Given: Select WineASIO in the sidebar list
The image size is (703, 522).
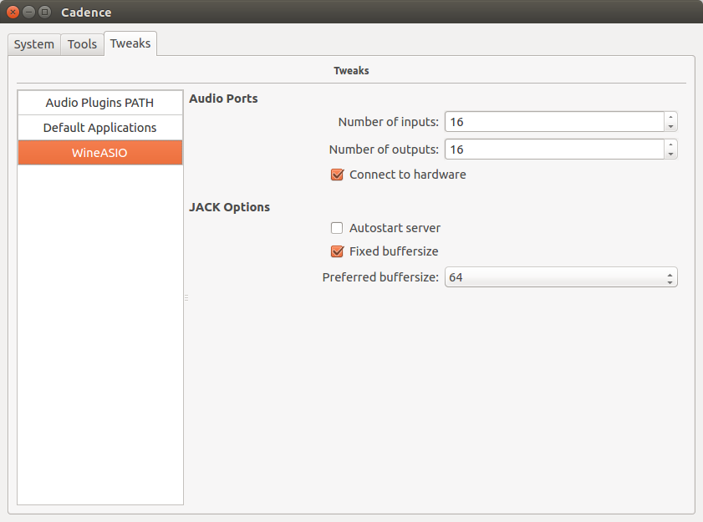Looking at the screenshot, I should pos(100,153).
